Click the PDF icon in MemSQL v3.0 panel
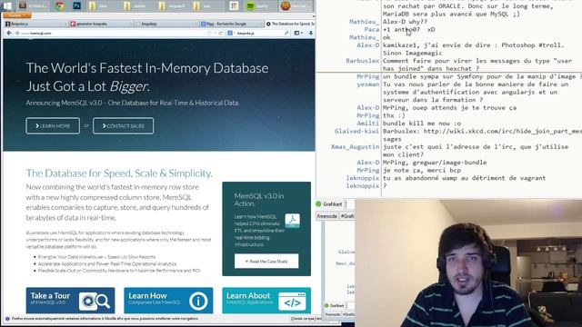582x327 pixels. (x=293, y=220)
